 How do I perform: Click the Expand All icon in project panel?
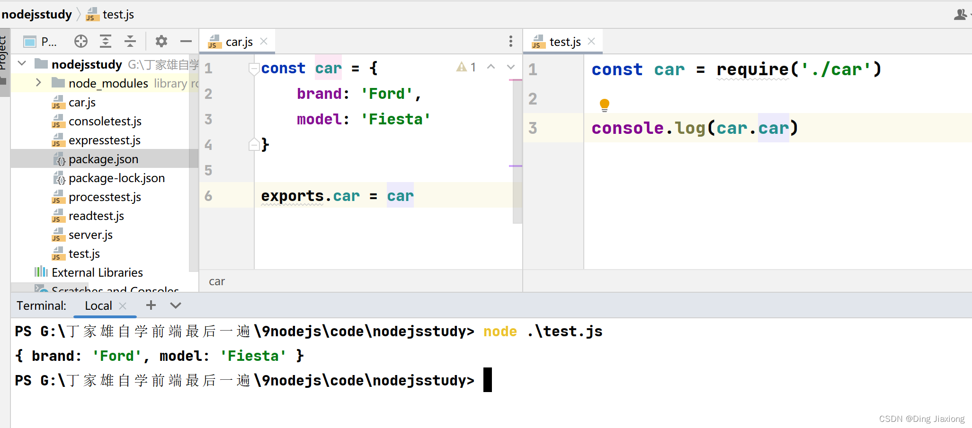click(x=106, y=42)
